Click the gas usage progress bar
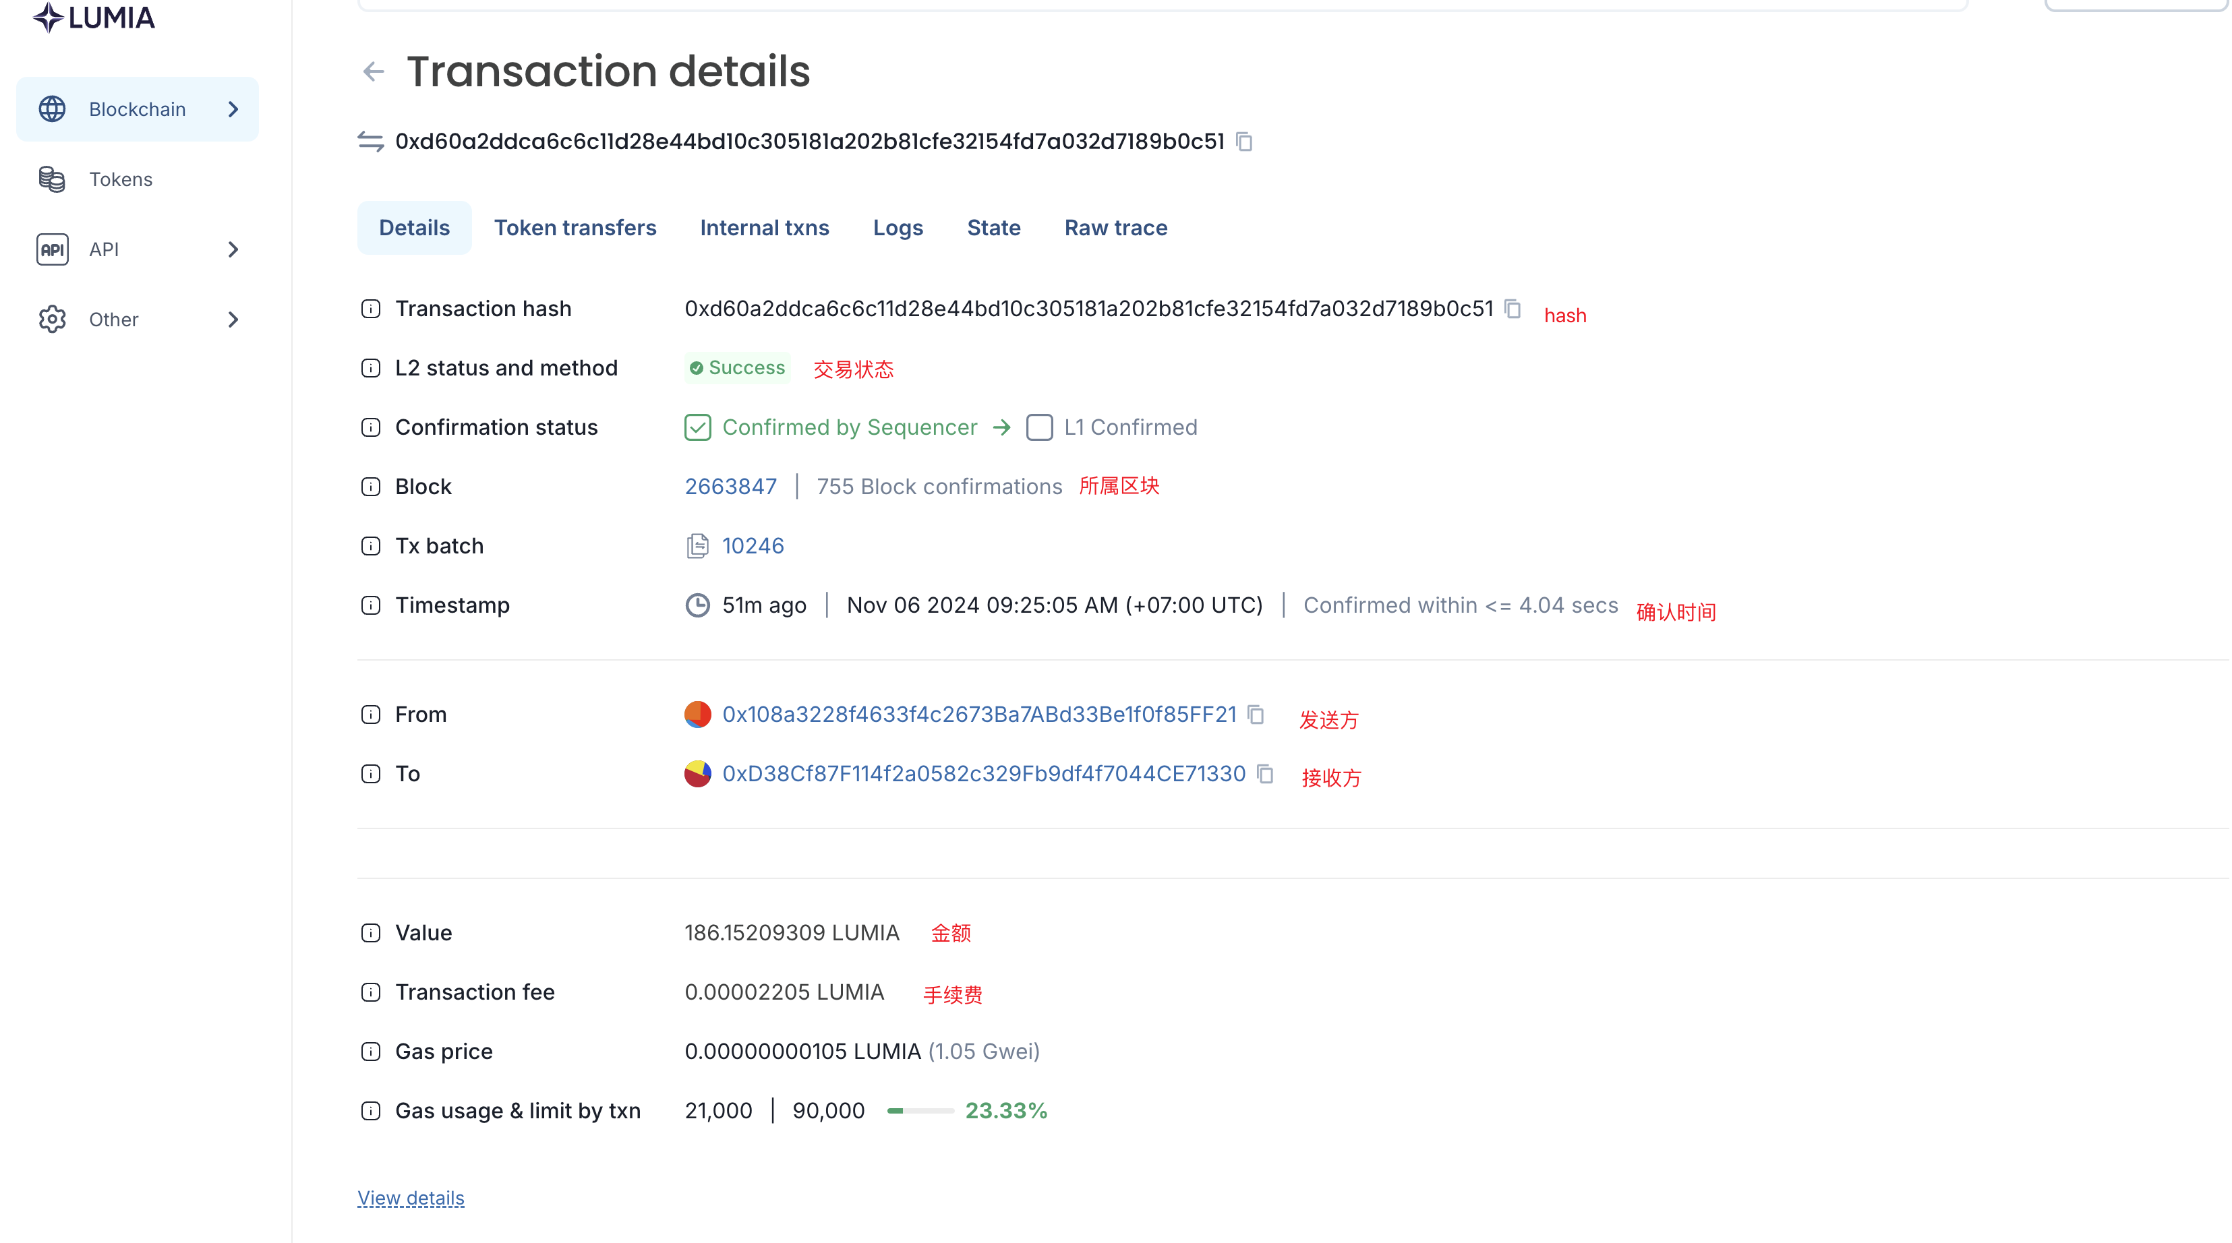 pyautogui.click(x=920, y=1110)
